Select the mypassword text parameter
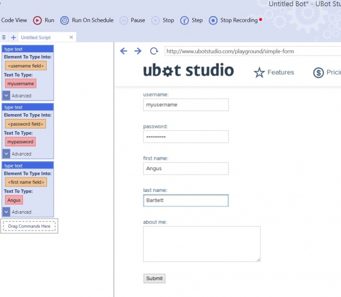341x297 pixels. coord(20,142)
